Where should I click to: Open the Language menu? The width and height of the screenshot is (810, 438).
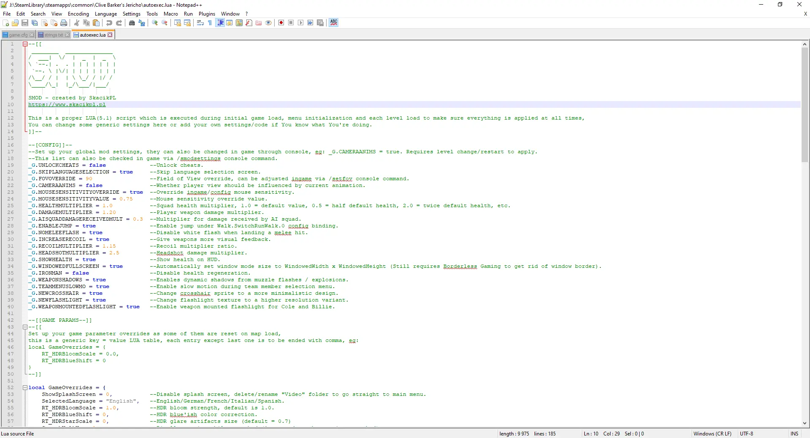click(x=106, y=14)
